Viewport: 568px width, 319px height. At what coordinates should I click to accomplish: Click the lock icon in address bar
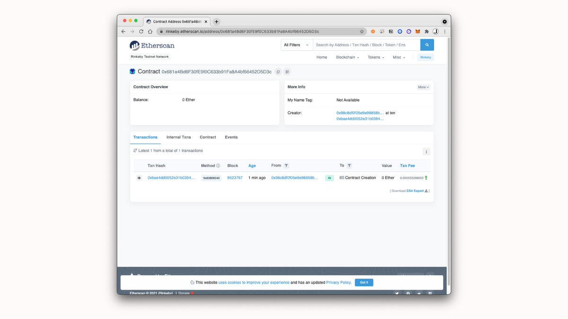(x=161, y=32)
